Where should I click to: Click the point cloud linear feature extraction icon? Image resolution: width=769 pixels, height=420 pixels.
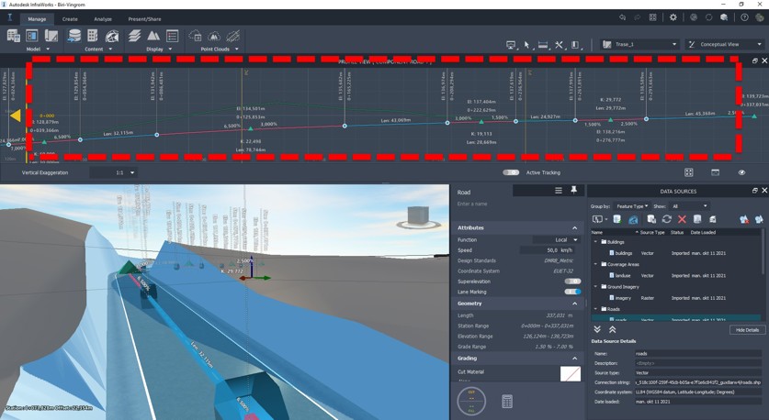[x=233, y=36]
